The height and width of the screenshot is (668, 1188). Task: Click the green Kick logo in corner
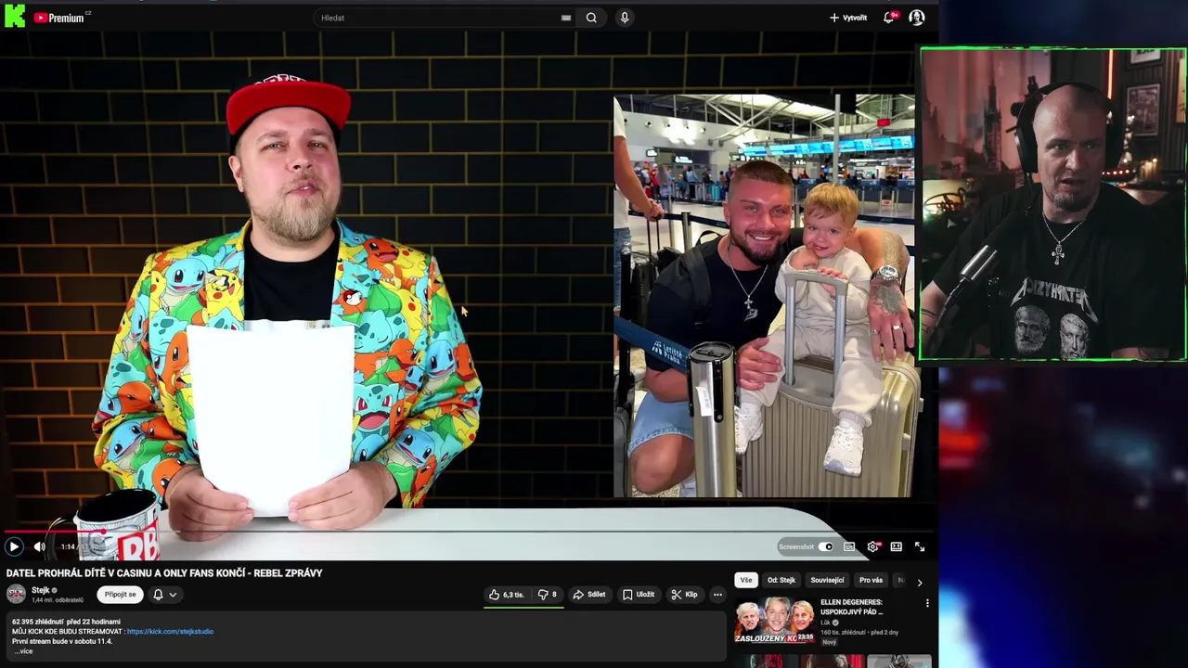(15, 16)
